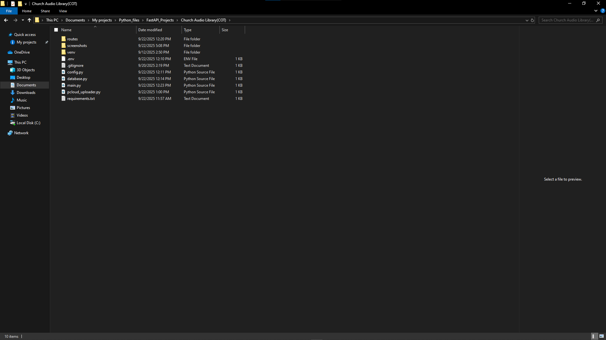Open My projects pinned folder
The height and width of the screenshot is (340, 606).
click(x=26, y=42)
